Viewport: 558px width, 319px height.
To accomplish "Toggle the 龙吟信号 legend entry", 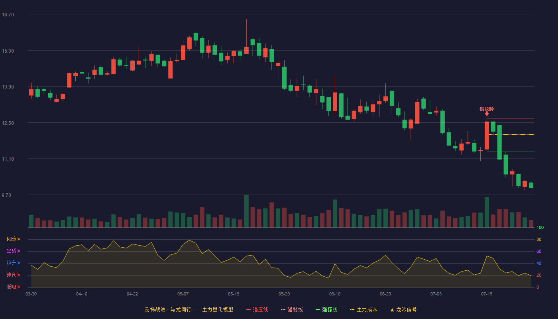I will point(403,309).
